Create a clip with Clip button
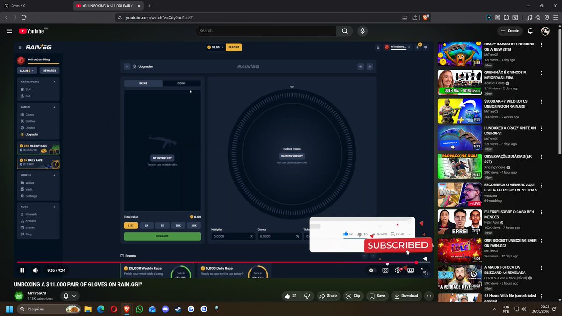 (353, 296)
